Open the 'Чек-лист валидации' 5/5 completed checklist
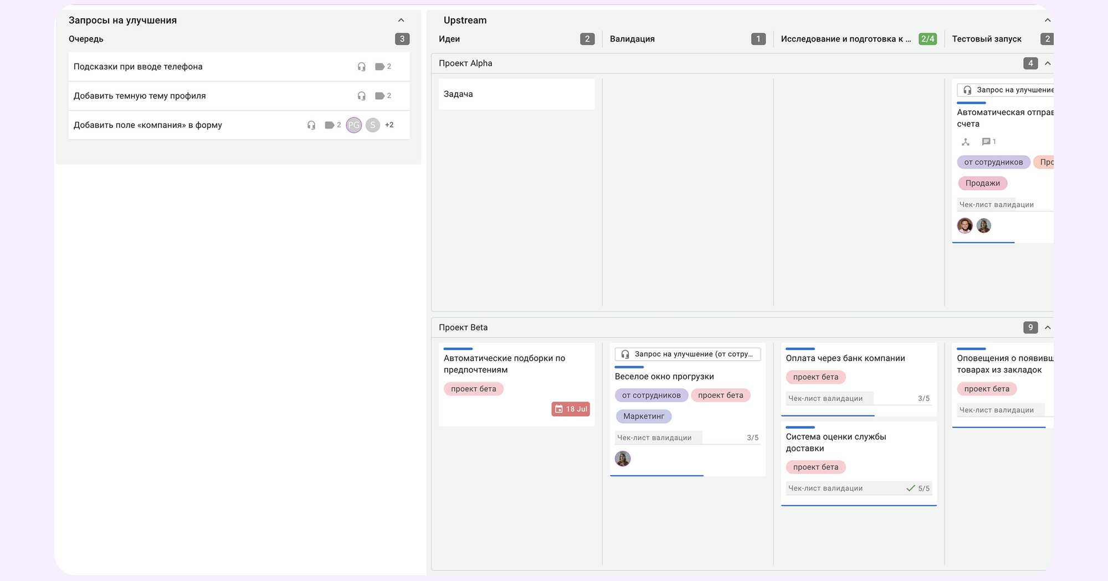This screenshot has height=581, width=1108. [858, 489]
